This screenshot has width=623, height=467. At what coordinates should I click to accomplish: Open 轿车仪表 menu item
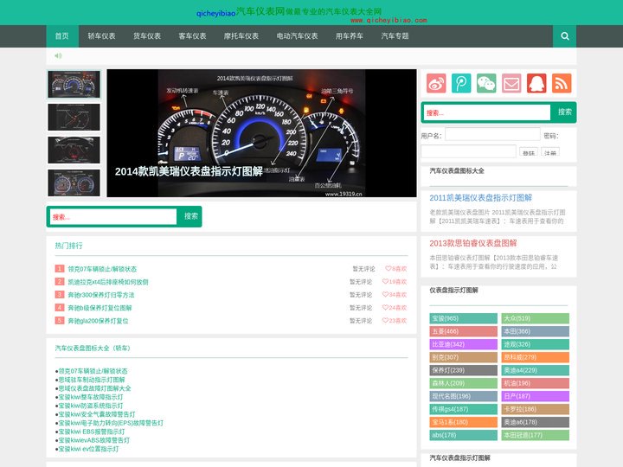[x=102, y=36]
